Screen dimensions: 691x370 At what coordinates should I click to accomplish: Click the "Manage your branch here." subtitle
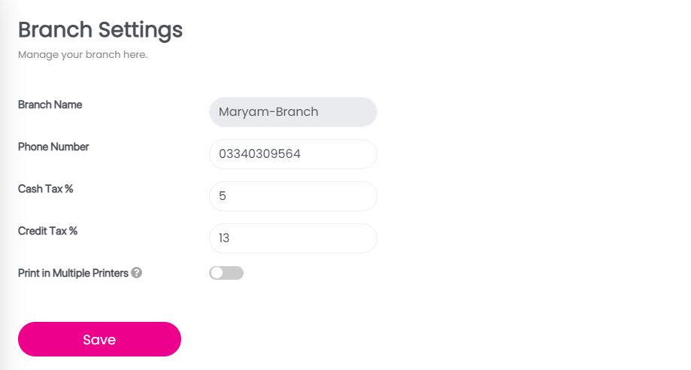click(83, 55)
